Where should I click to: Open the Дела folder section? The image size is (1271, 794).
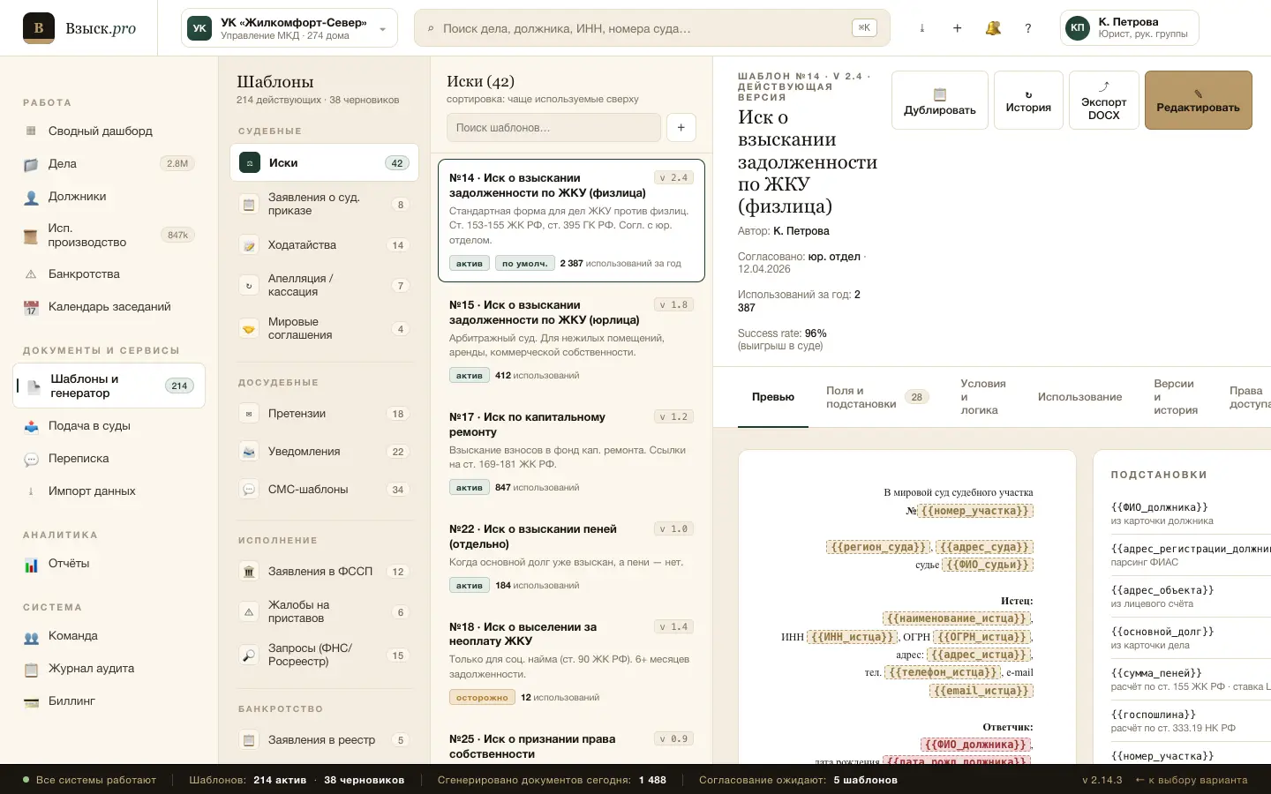[x=109, y=163]
